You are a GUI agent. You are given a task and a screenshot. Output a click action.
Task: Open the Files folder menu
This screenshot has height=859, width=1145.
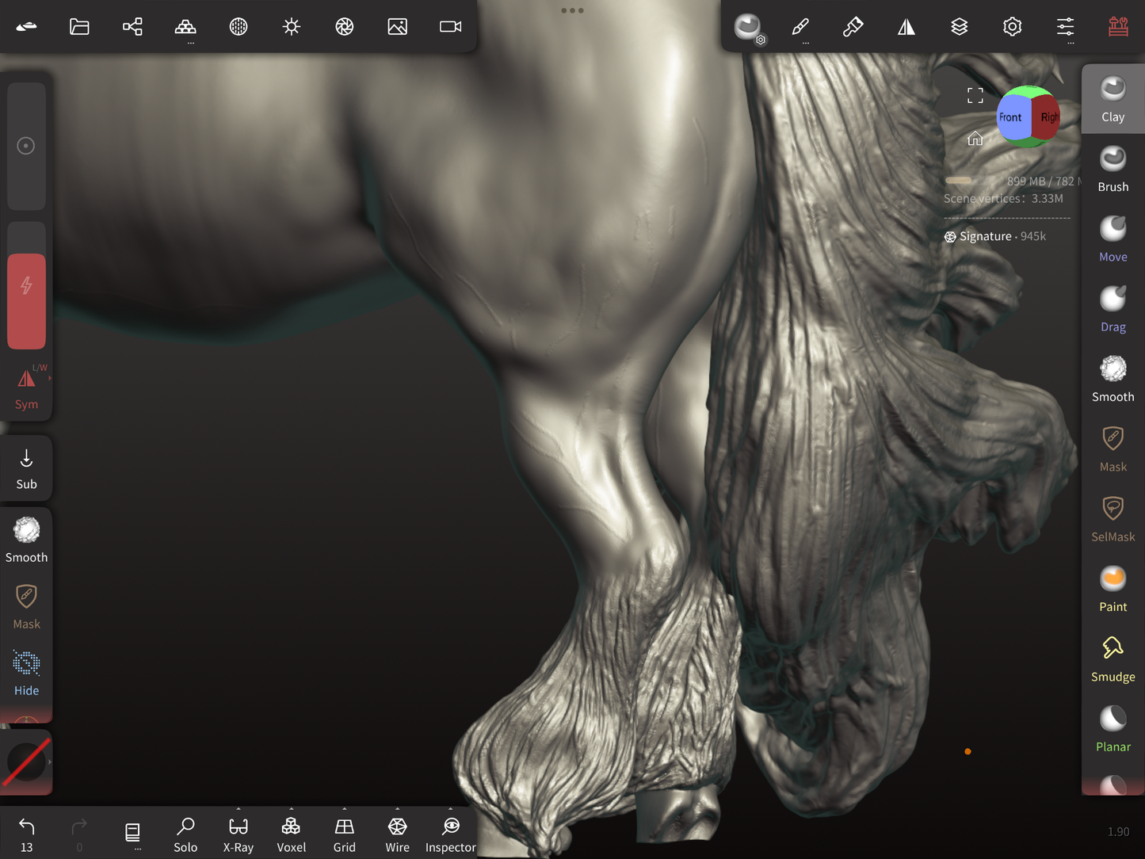[x=79, y=27]
